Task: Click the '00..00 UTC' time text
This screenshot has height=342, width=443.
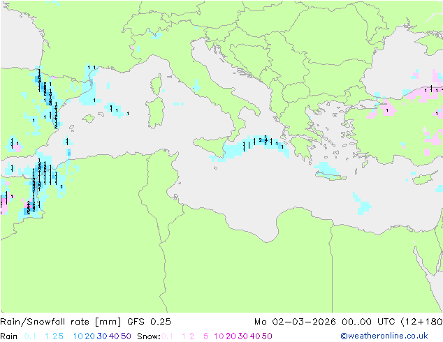Action: (x=370, y=322)
